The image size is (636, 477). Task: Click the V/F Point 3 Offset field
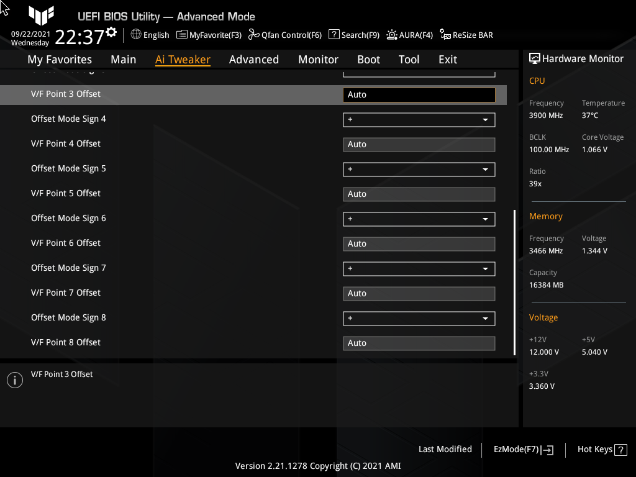[x=419, y=95]
